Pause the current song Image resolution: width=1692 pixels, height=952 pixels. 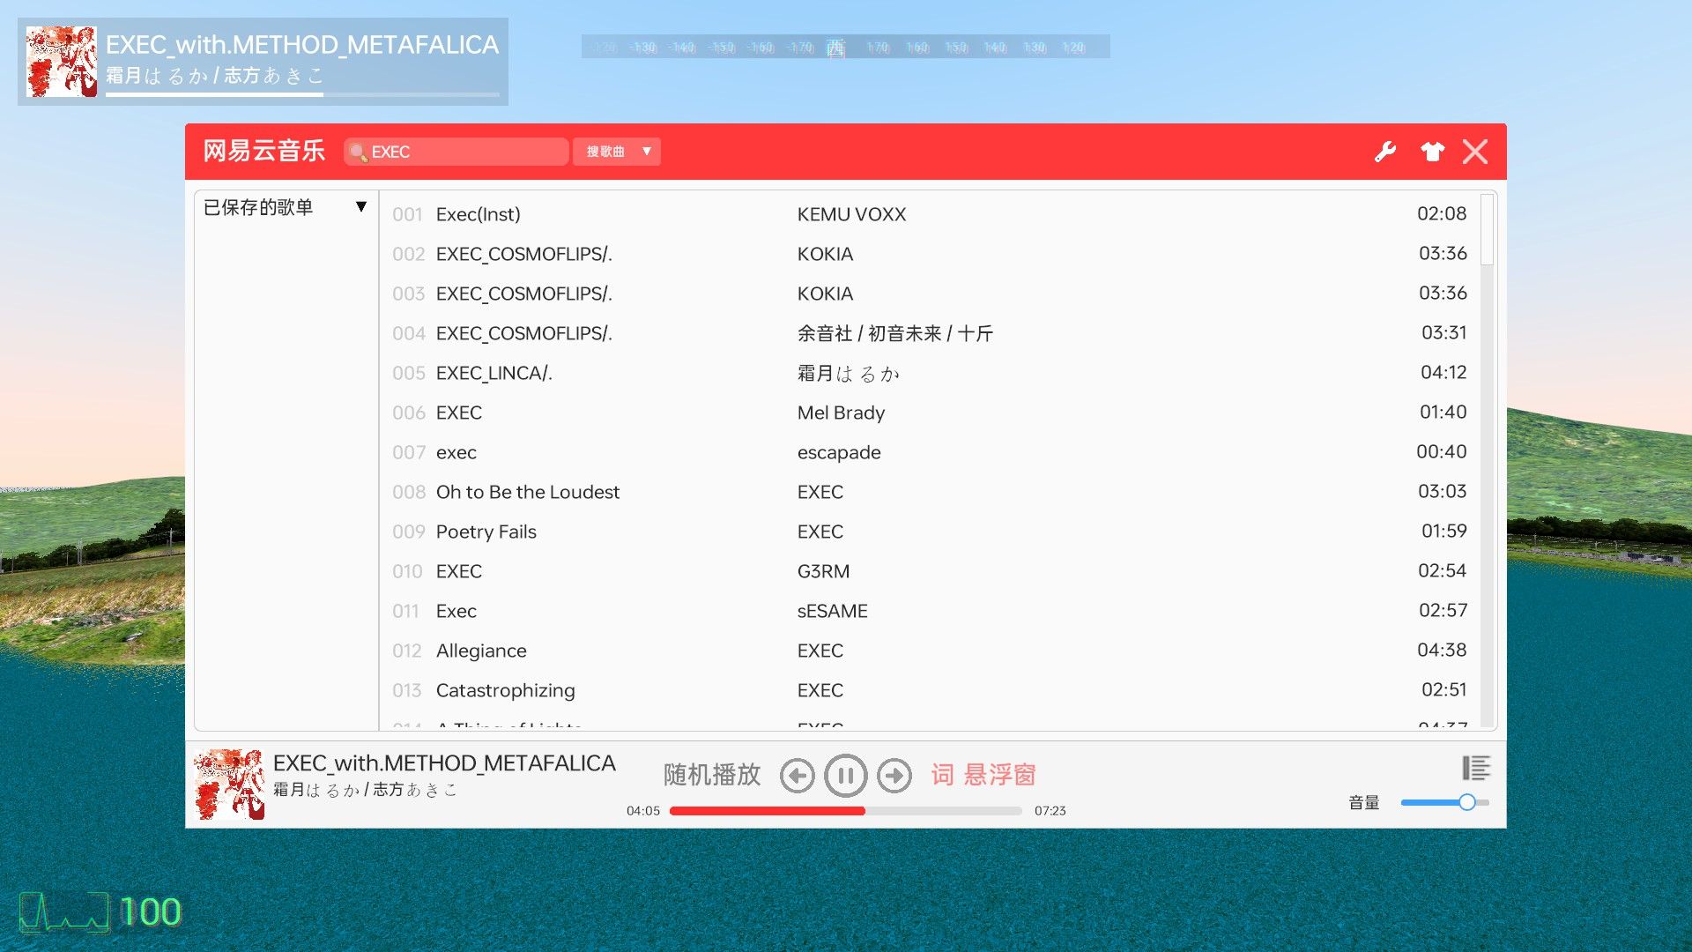[x=846, y=776]
